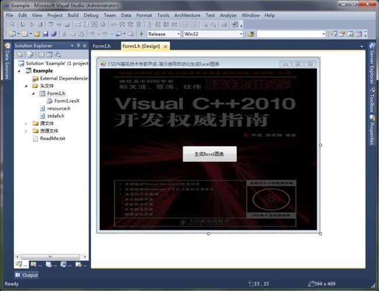Click the Size to Grid icon
379x291 pixels.
[x=103, y=24]
